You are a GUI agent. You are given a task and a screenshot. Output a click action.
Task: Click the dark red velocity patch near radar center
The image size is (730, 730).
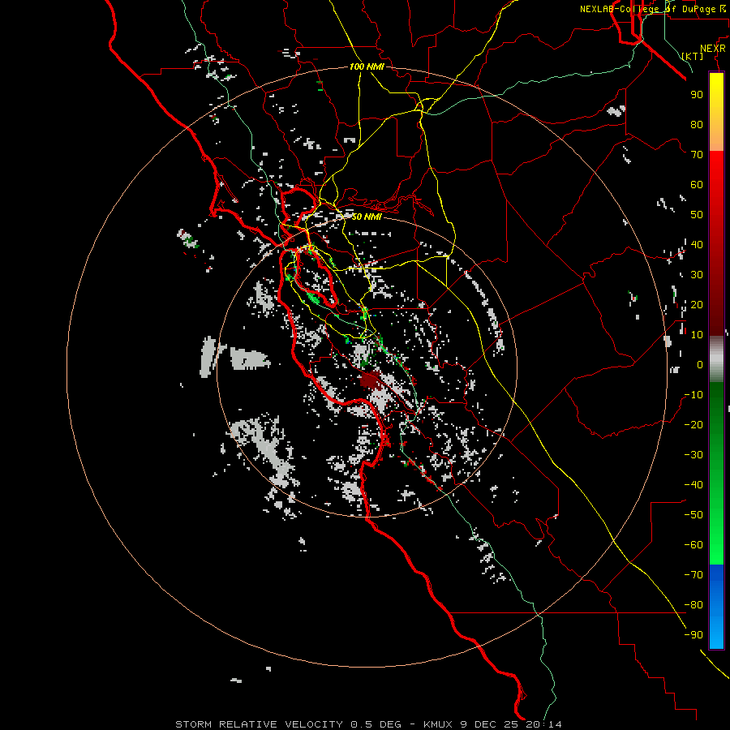pos(371,380)
